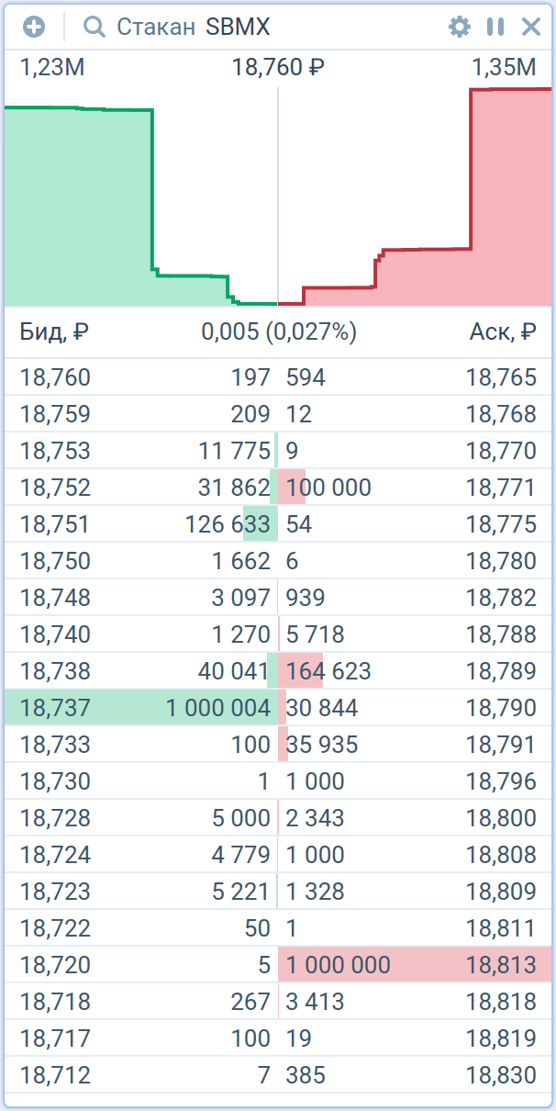Select ask price 18,771

(501, 488)
